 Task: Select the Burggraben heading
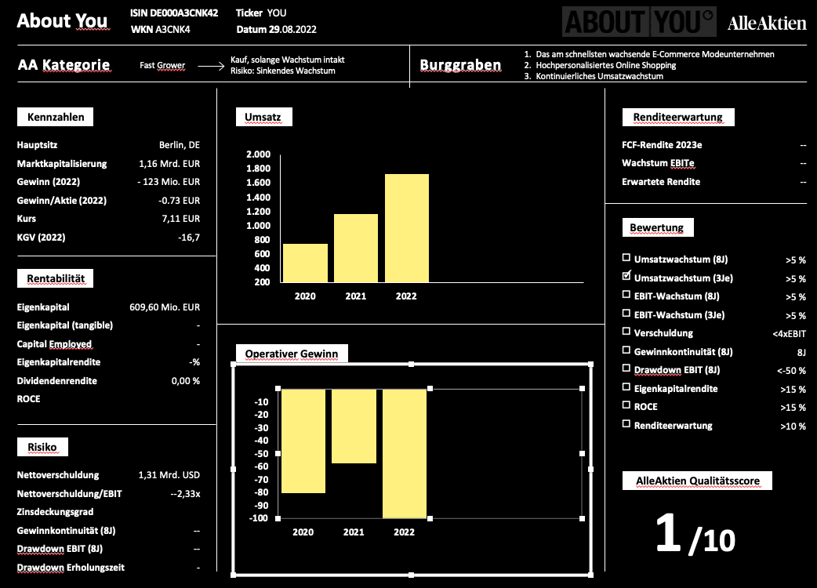(460, 65)
